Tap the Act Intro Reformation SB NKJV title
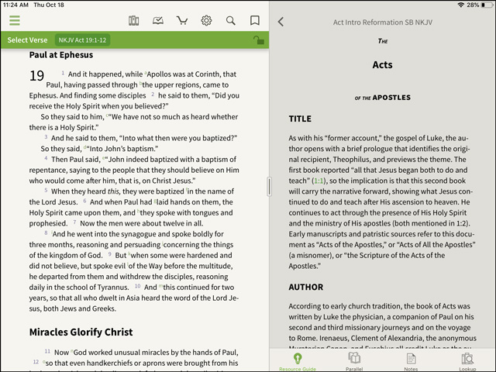The image size is (496, 372). 382,22
